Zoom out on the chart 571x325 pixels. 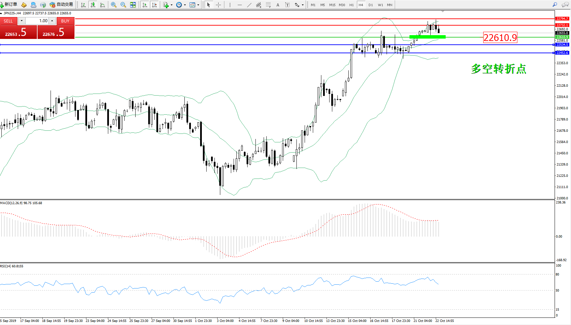click(123, 5)
